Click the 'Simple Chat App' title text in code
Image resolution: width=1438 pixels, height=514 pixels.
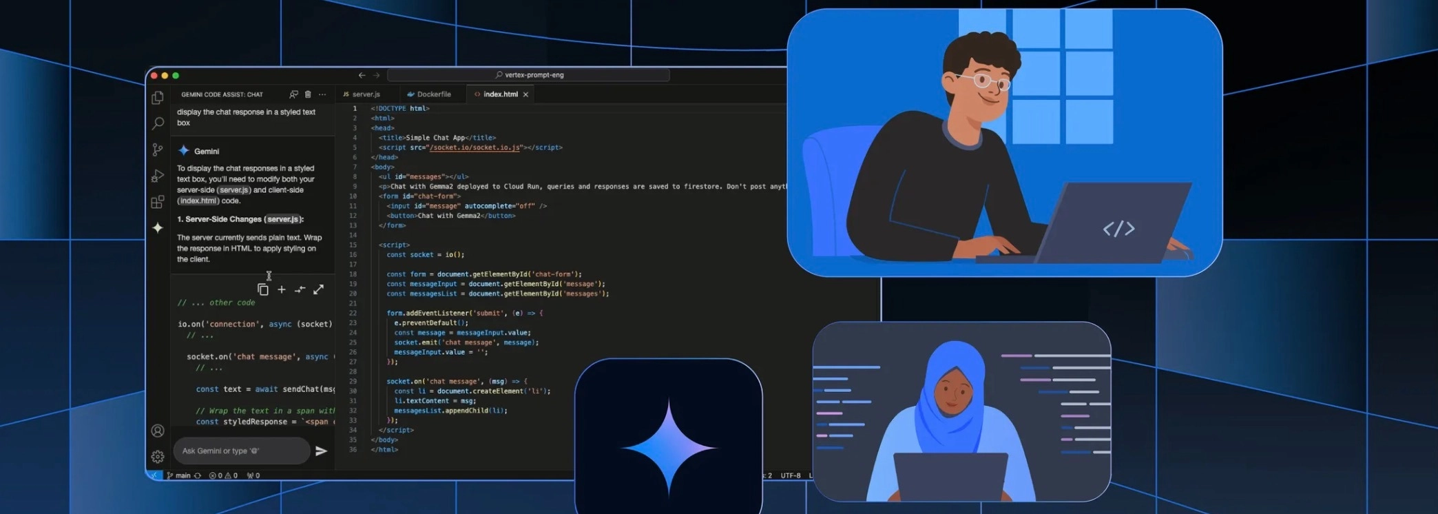(x=436, y=138)
